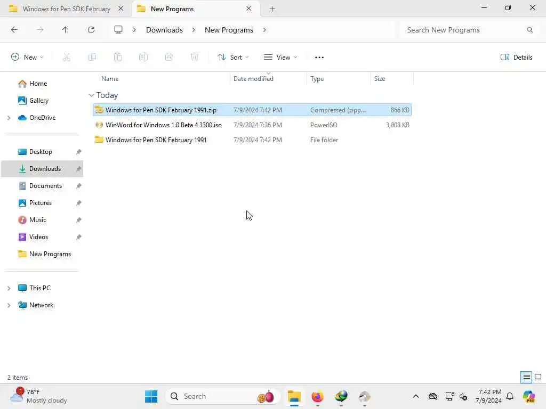Expand This PC tree node
The image size is (546, 409).
click(9, 288)
